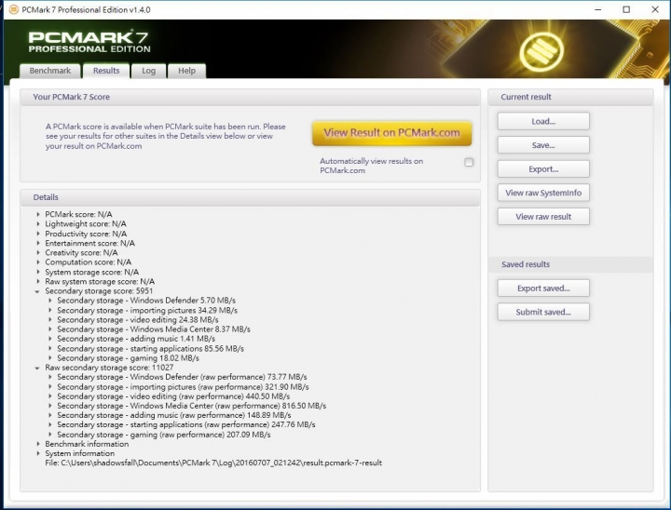Select the result file path text line

[x=213, y=463]
